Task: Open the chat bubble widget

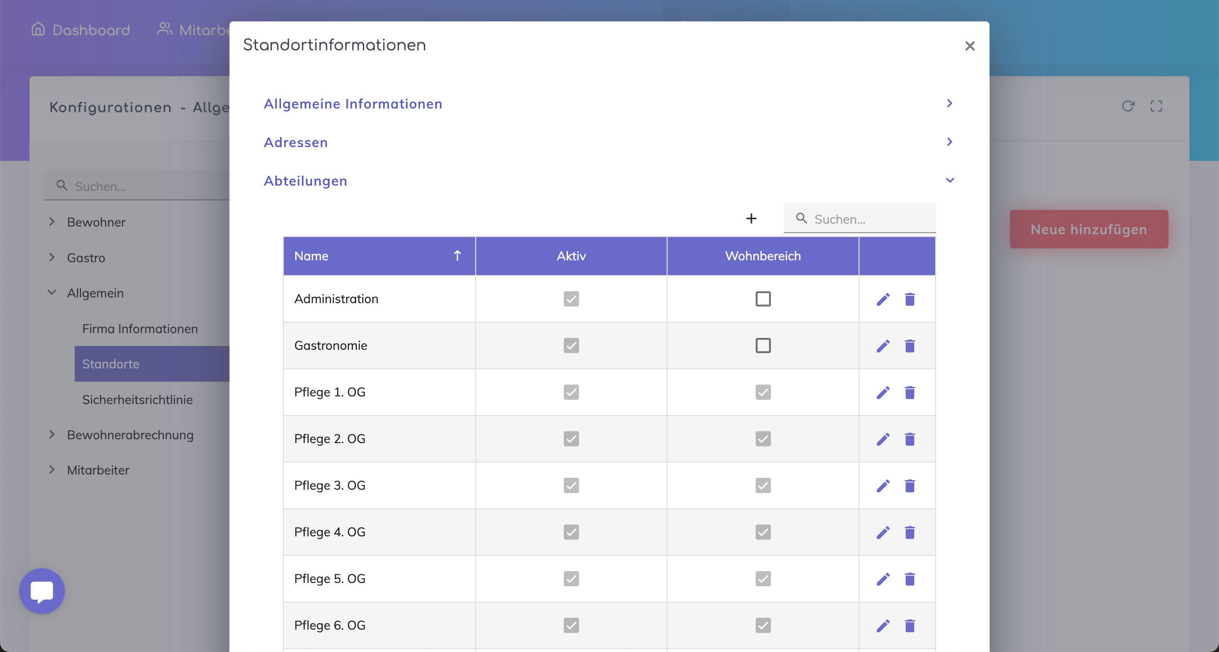Action: click(42, 591)
